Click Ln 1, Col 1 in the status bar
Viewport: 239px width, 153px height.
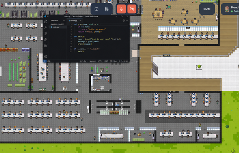[84, 61]
